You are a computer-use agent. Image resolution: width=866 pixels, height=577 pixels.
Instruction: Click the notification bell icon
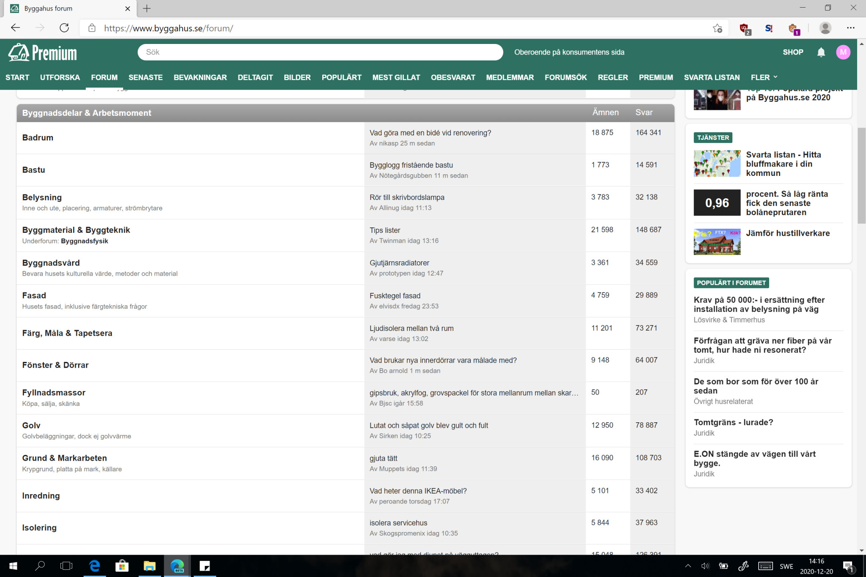click(821, 52)
